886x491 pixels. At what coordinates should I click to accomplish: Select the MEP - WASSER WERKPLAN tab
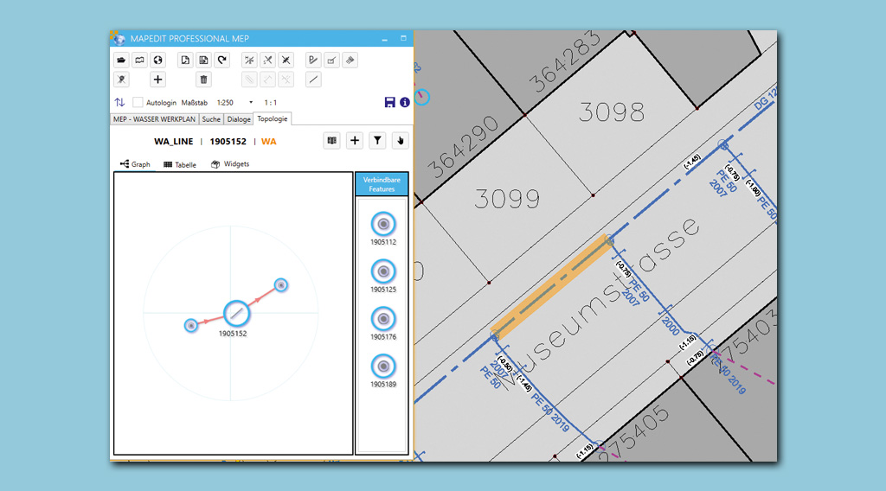[155, 119]
